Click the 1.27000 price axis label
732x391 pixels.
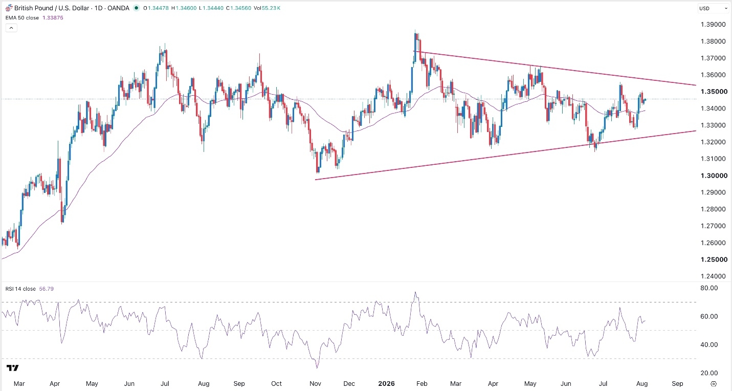(714, 226)
